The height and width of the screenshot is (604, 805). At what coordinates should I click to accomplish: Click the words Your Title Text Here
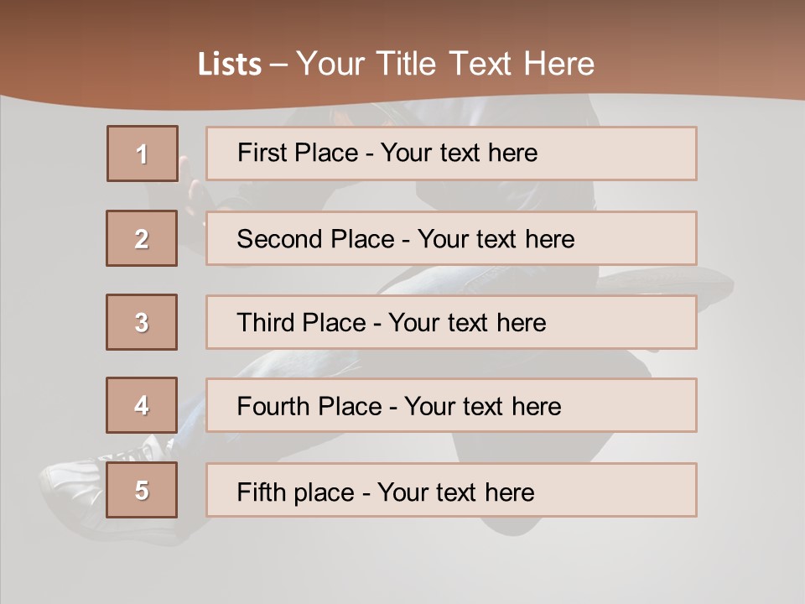445,64
